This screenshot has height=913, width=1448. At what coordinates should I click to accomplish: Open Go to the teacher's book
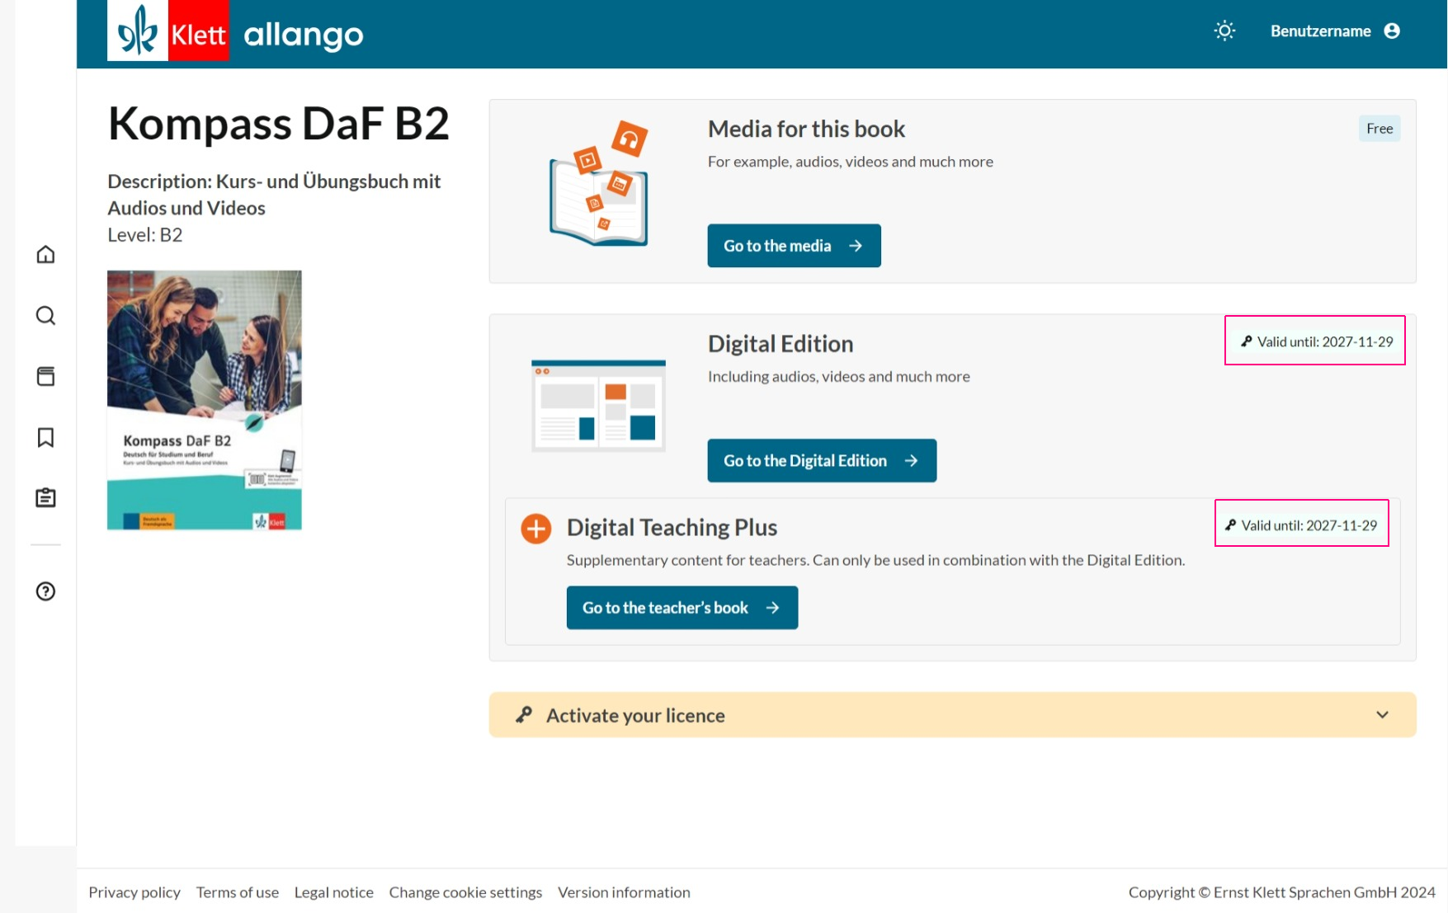click(682, 608)
